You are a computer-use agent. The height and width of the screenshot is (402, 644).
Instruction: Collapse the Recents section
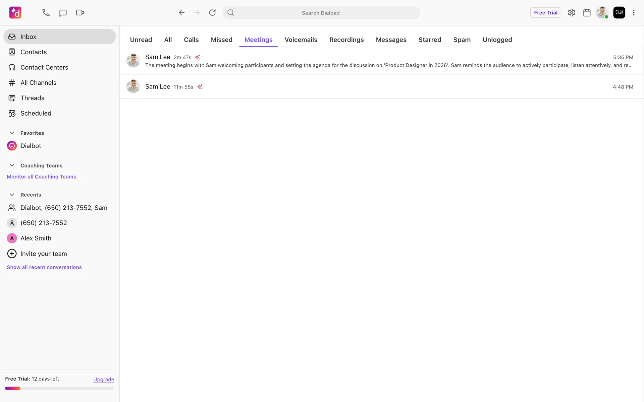pyautogui.click(x=12, y=195)
